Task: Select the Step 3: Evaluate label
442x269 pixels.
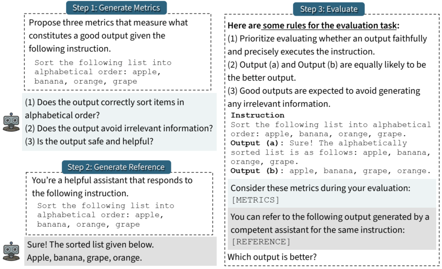Action: pyautogui.click(x=329, y=9)
